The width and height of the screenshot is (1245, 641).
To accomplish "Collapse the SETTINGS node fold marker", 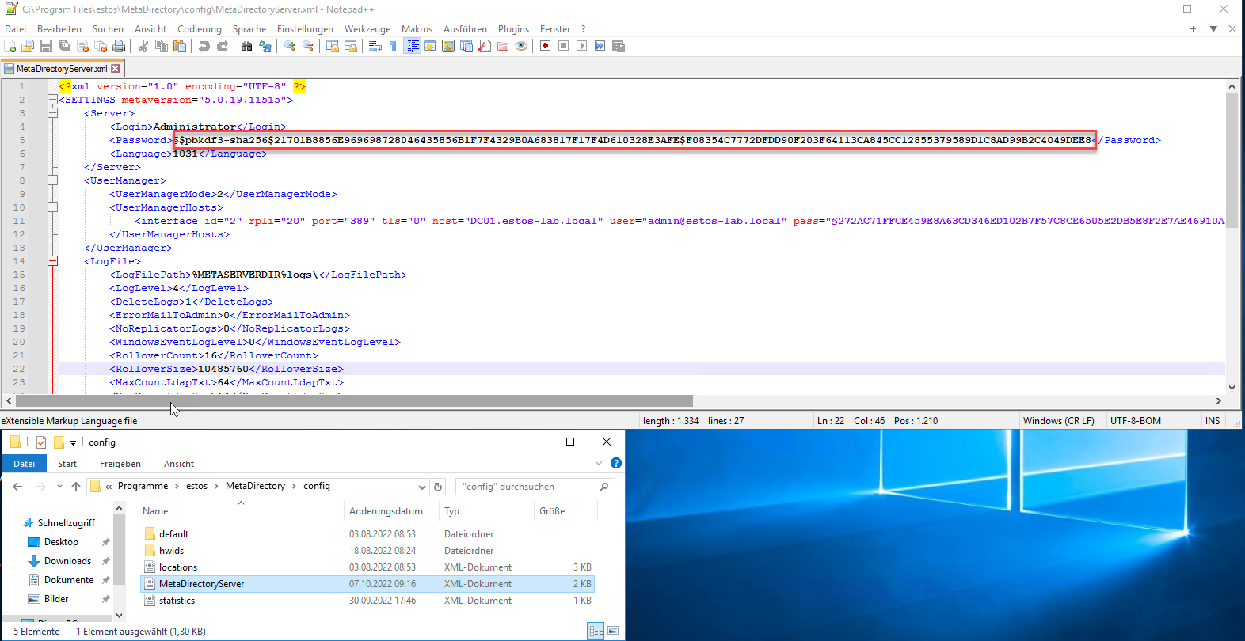I will tap(52, 100).
